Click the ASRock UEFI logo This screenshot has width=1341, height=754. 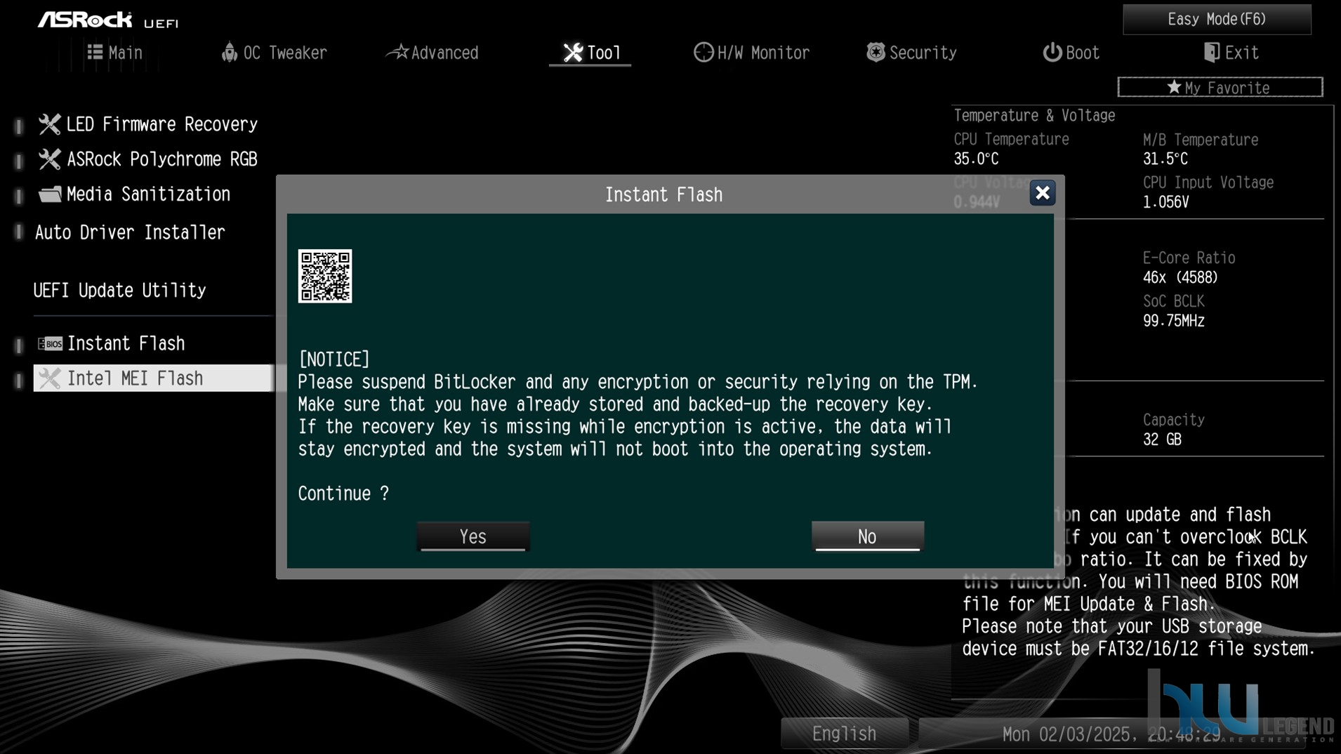[x=108, y=20]
